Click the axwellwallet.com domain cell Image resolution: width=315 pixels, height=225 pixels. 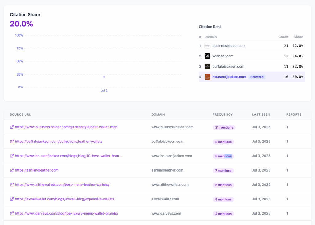(x=165, y=199)
